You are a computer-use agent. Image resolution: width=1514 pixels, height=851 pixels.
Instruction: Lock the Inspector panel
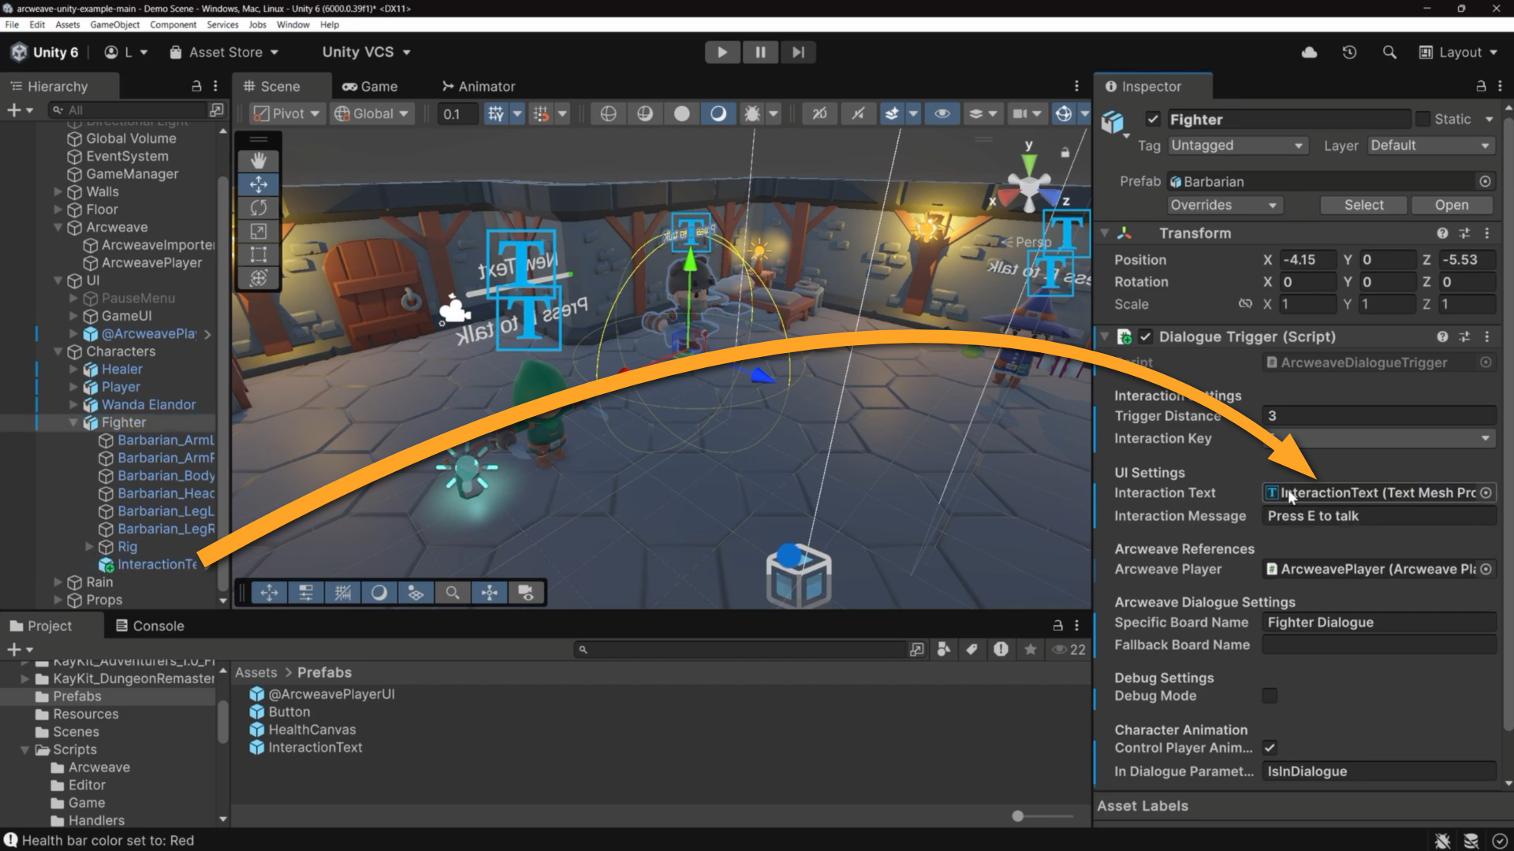point(1481,86)
